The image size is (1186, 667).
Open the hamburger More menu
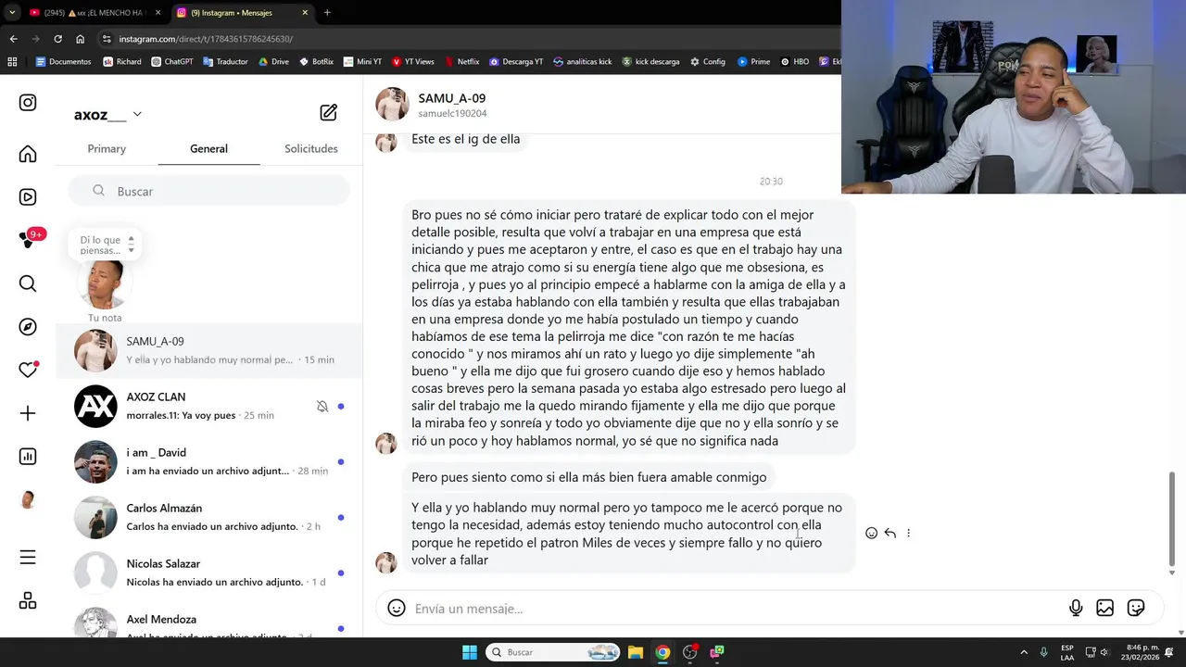pyautogui.click(x=28, y=557)
